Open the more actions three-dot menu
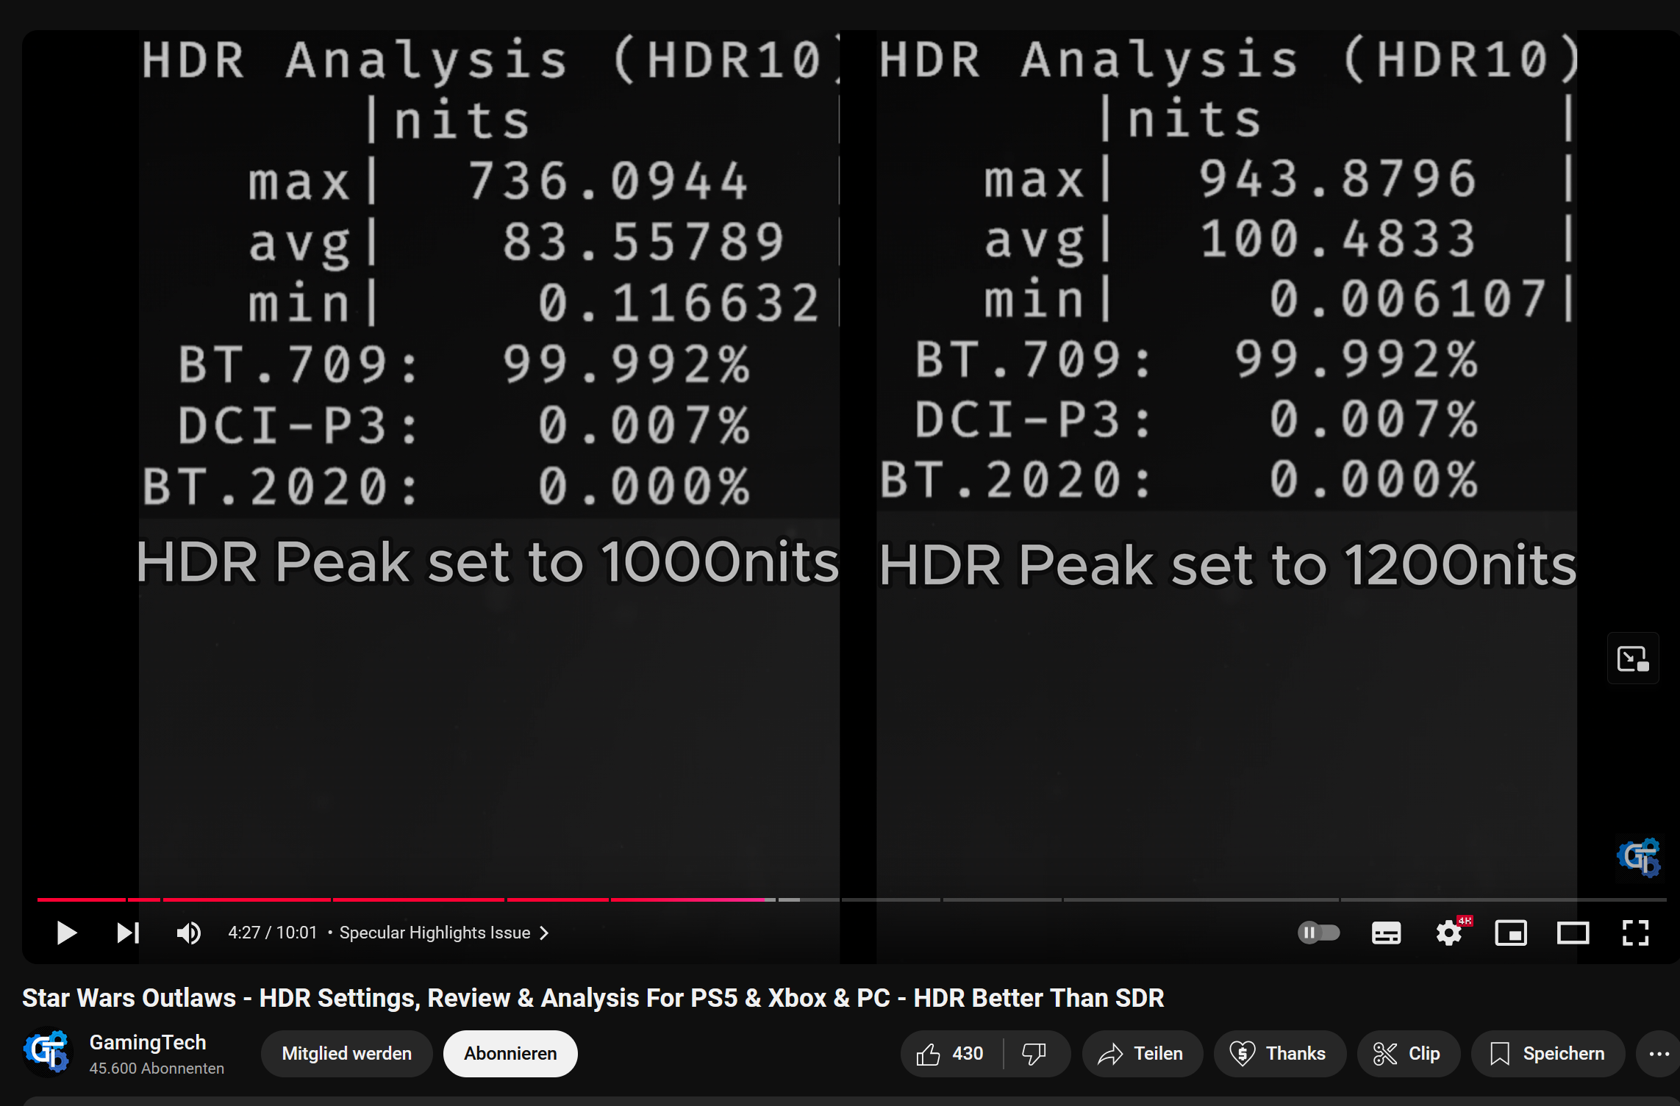Screen dimensions: 1680x1106 [1659, 1053]
